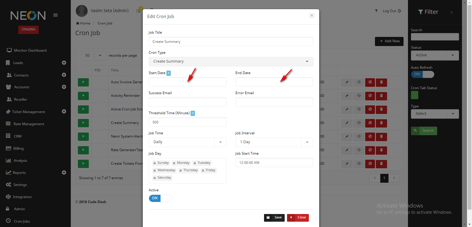Run the Auto Invoice Generator cron job

tap(83, 82)
